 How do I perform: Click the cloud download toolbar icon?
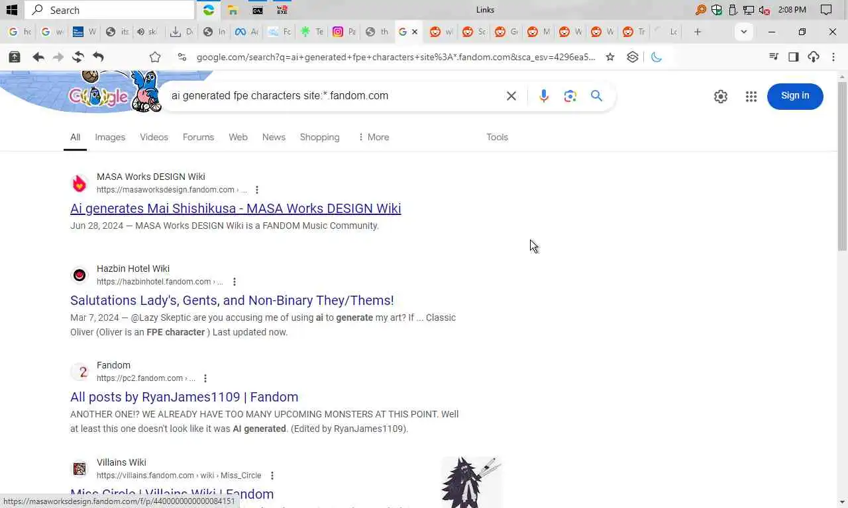pyautogui.click(x=814, y=57)
